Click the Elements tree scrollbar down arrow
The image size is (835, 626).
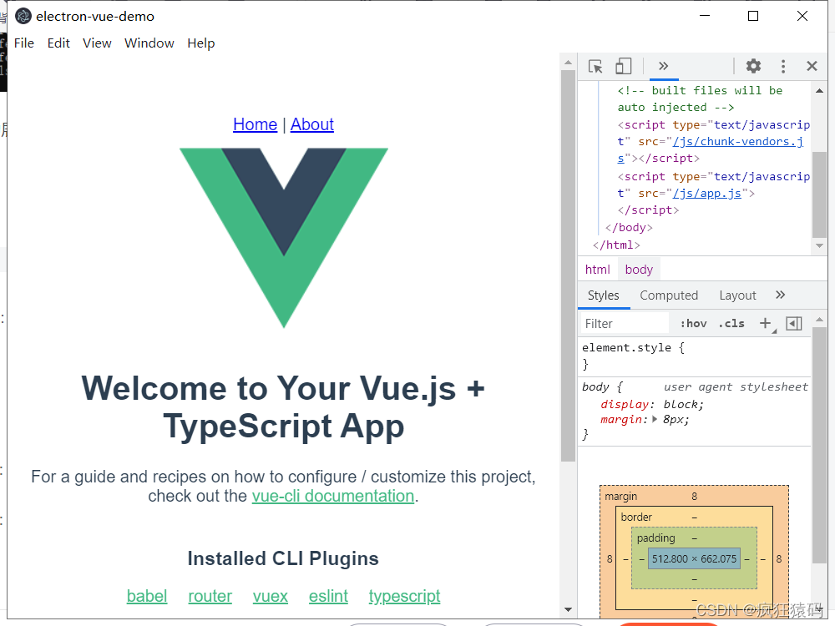819,246
